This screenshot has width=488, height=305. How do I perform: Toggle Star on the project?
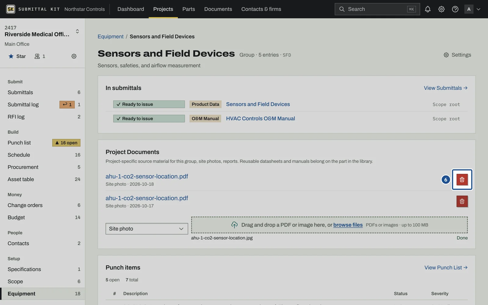(x=17, y=56)
